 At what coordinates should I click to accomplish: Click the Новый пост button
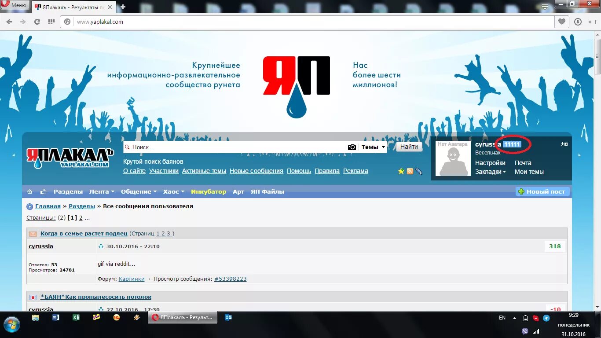point(542,191)
